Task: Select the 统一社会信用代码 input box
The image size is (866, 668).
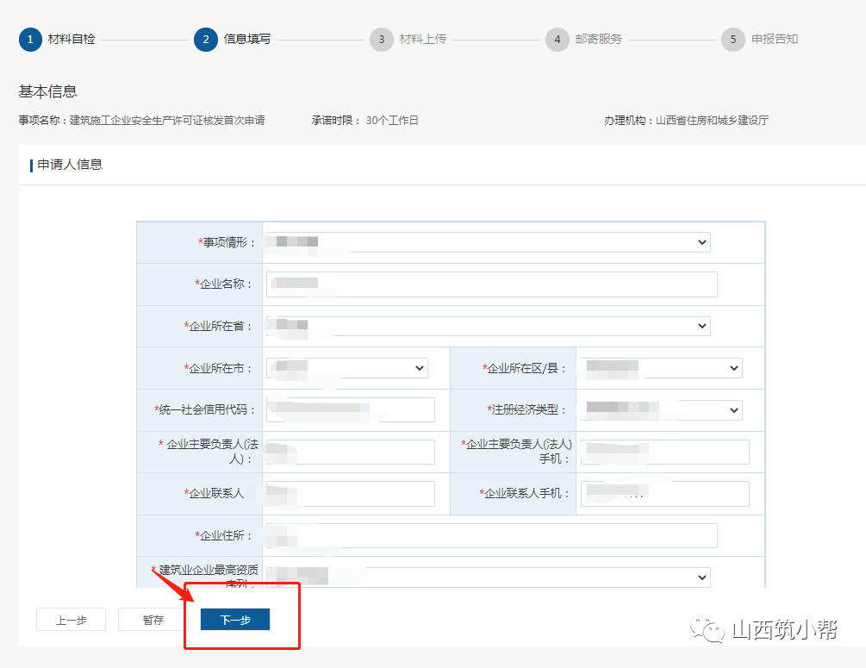Action: coord(349,410)
